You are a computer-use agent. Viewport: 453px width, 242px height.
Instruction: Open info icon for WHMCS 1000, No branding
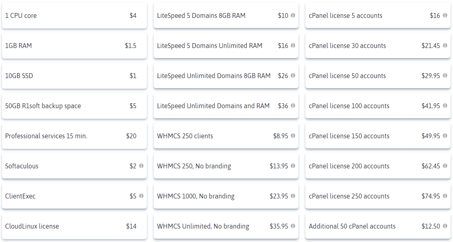[x=293, y=196]
